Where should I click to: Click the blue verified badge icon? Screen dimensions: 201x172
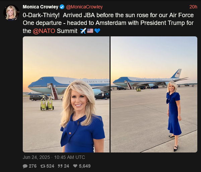(x=62, y=7)
